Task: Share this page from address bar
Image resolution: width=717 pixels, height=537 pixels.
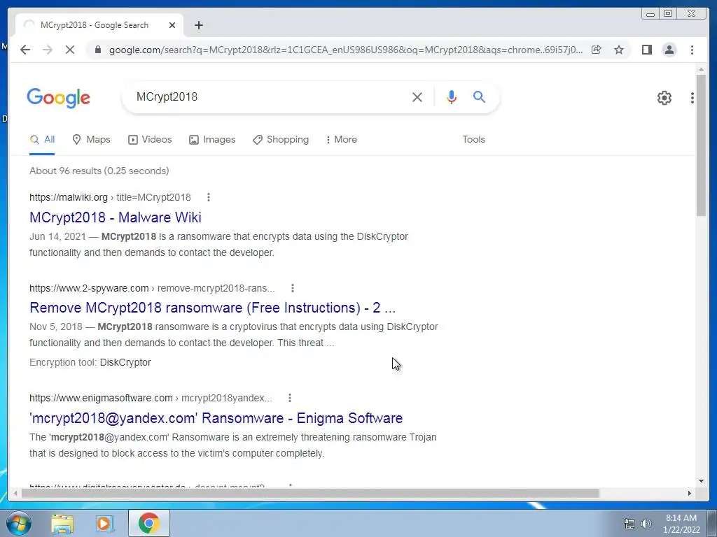Action: coord(597,50)
